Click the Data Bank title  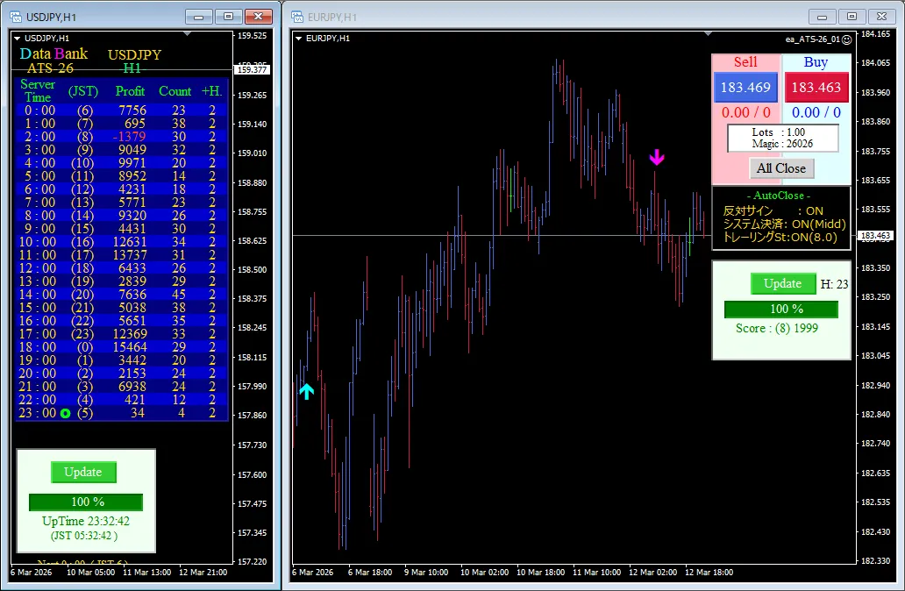pyautogui.click(x=53, y=53)
